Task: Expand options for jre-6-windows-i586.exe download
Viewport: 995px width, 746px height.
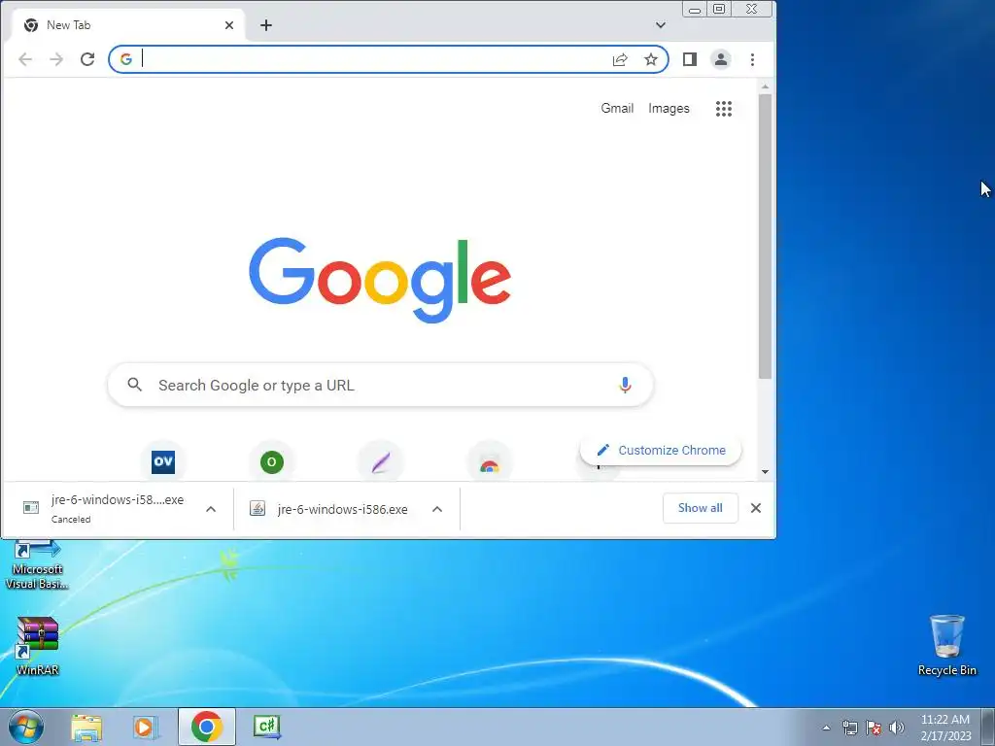Action: (x=437, y=509)
